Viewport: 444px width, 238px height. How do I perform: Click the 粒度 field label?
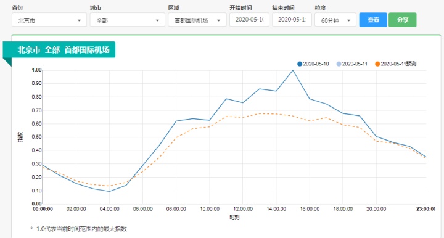point(320,7)
